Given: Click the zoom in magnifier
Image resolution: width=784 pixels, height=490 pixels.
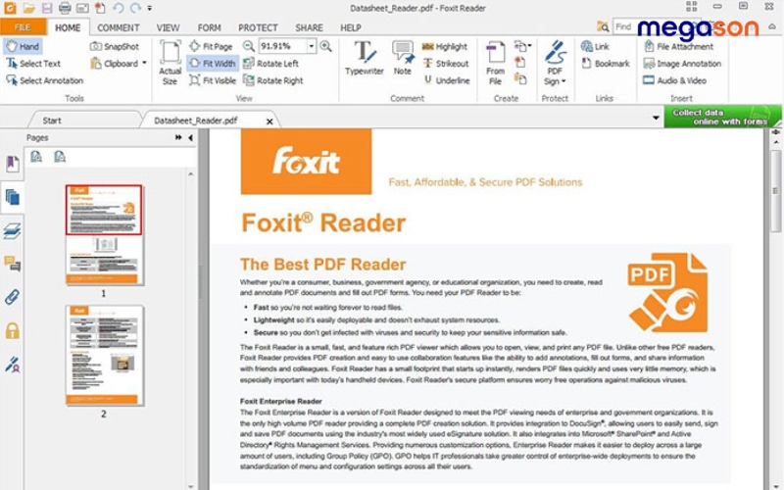Looking at the screenshot, I should [326, 46].
